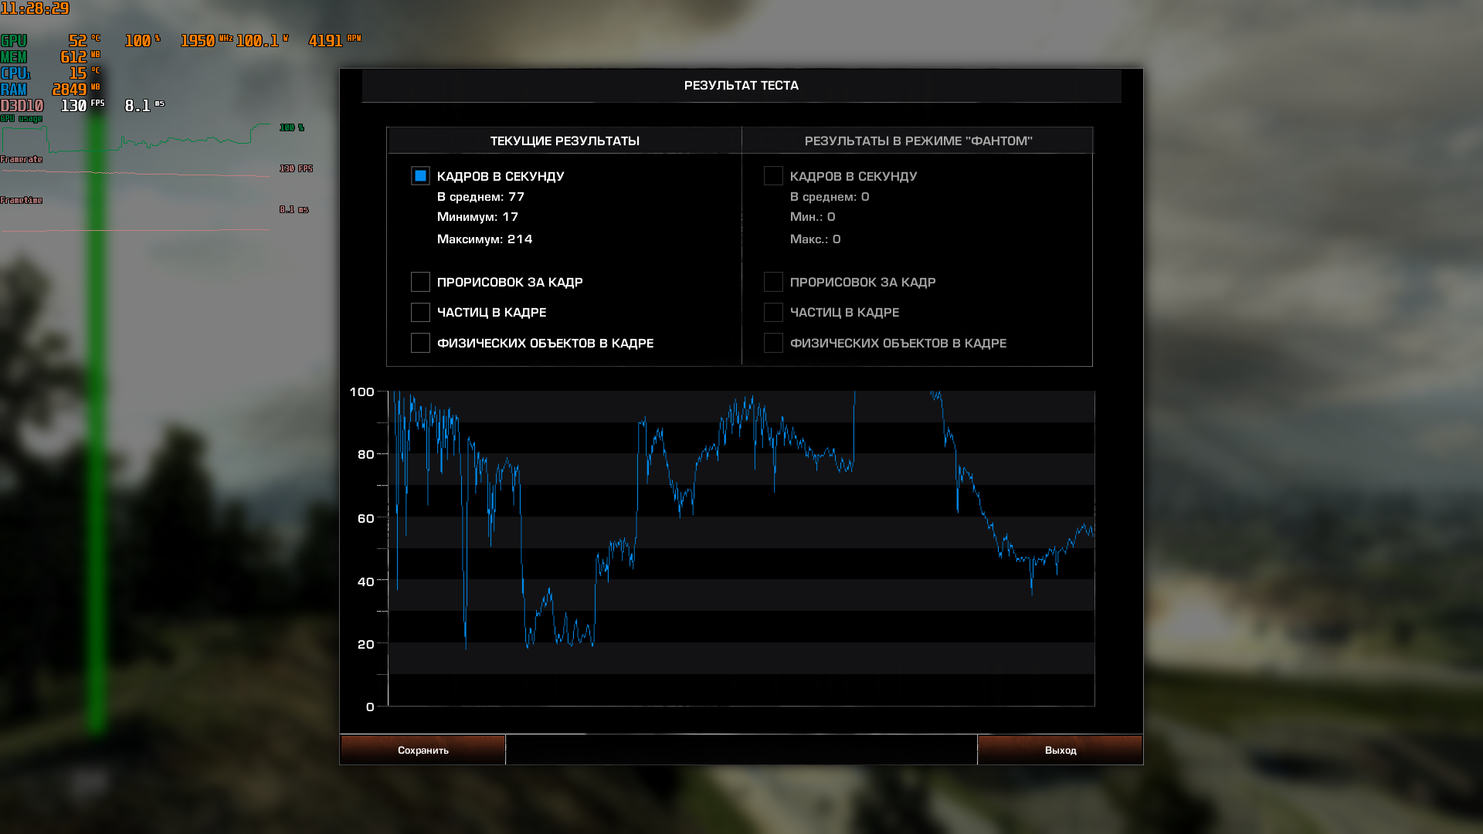Viewport: 1483px width, 834px height.
Task: Click the D3D10 framerate label
Action: (22, 106)
